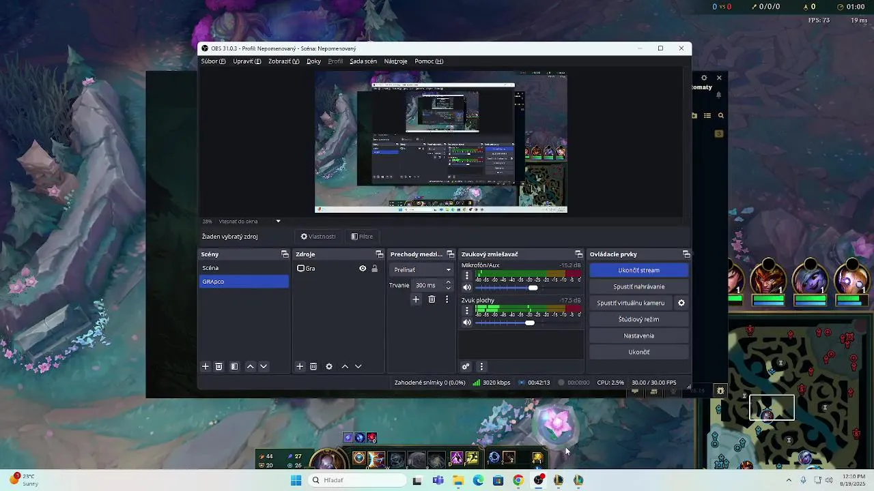Open Nastavenia settings button

638,336
